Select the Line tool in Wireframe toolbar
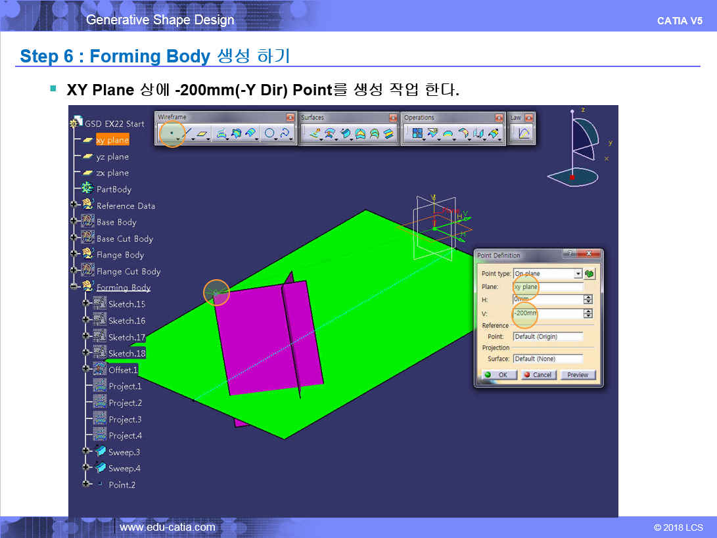The height and width of the screenshot is (538, 717). click(x=187, y=133)
